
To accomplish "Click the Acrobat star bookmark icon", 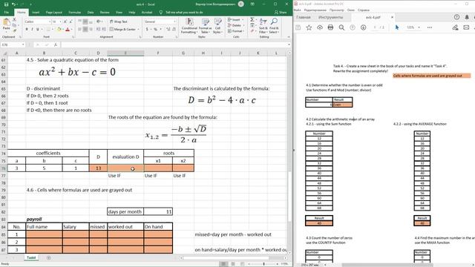I will 309,27.
